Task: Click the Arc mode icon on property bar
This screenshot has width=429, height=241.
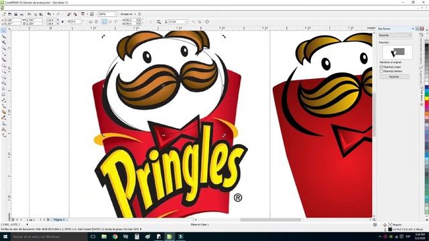Action: (x=116, y=21)
